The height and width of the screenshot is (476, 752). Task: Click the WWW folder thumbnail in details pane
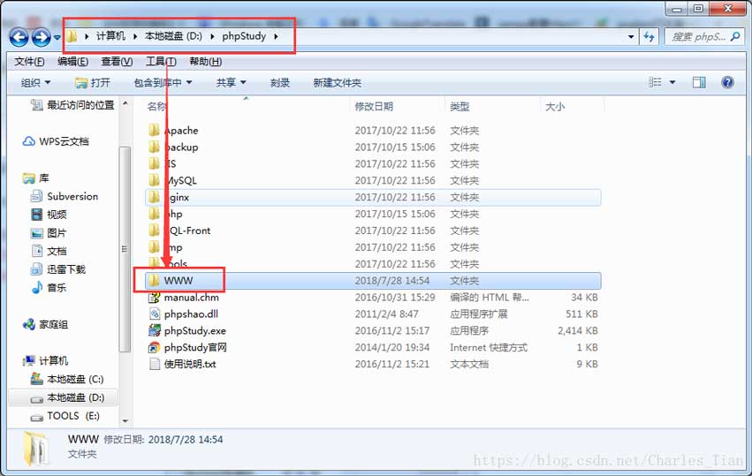pyautogui.click(x=36, y=449)
